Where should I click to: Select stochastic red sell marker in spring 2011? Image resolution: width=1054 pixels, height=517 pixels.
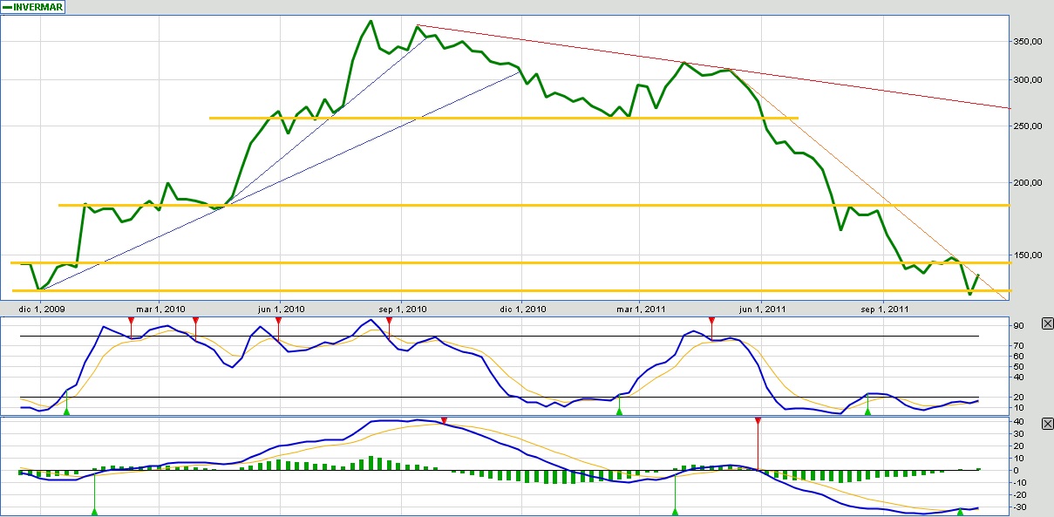click(711, 321)
